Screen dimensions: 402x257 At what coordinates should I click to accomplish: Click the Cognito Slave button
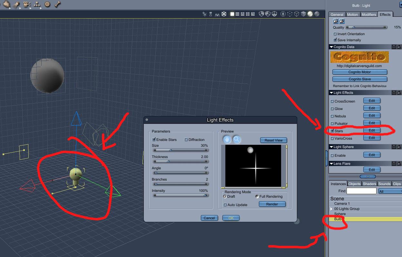pos(359,79)
